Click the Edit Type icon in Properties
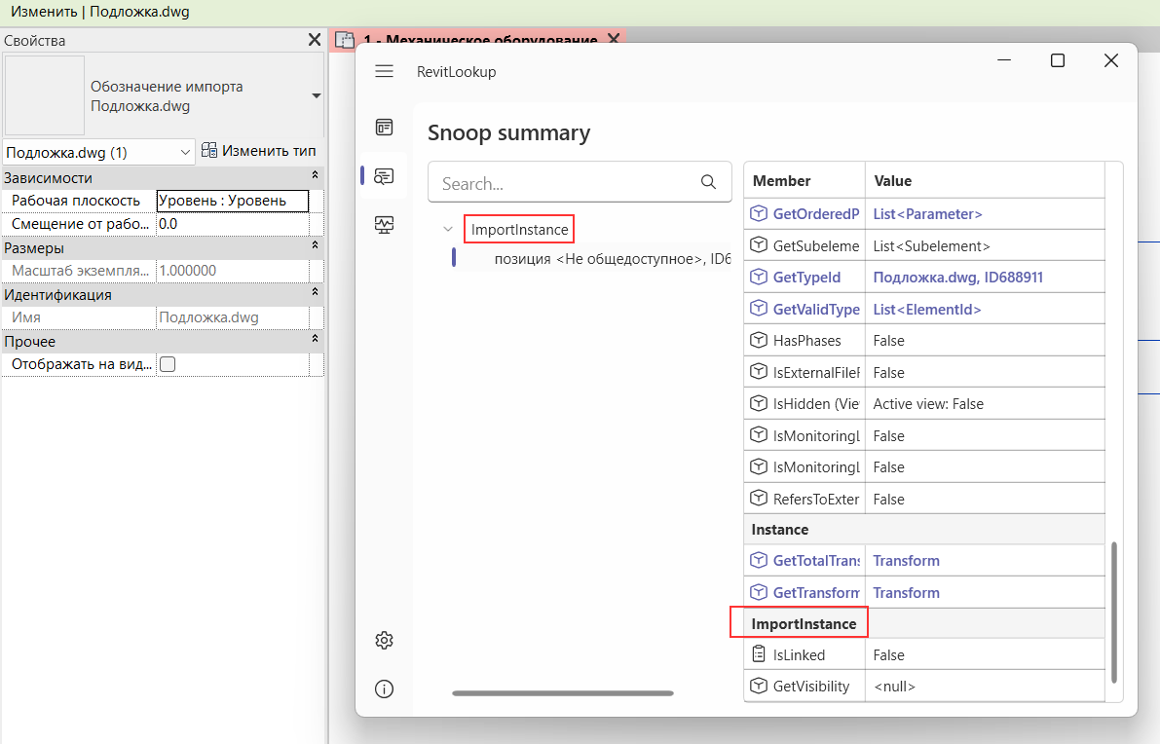 [209, 151]
